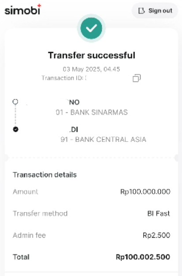The height and width of the screenshot is (276, 182).
Task: Click the hollow circle sender marker
Action: [x=15, y=102]
